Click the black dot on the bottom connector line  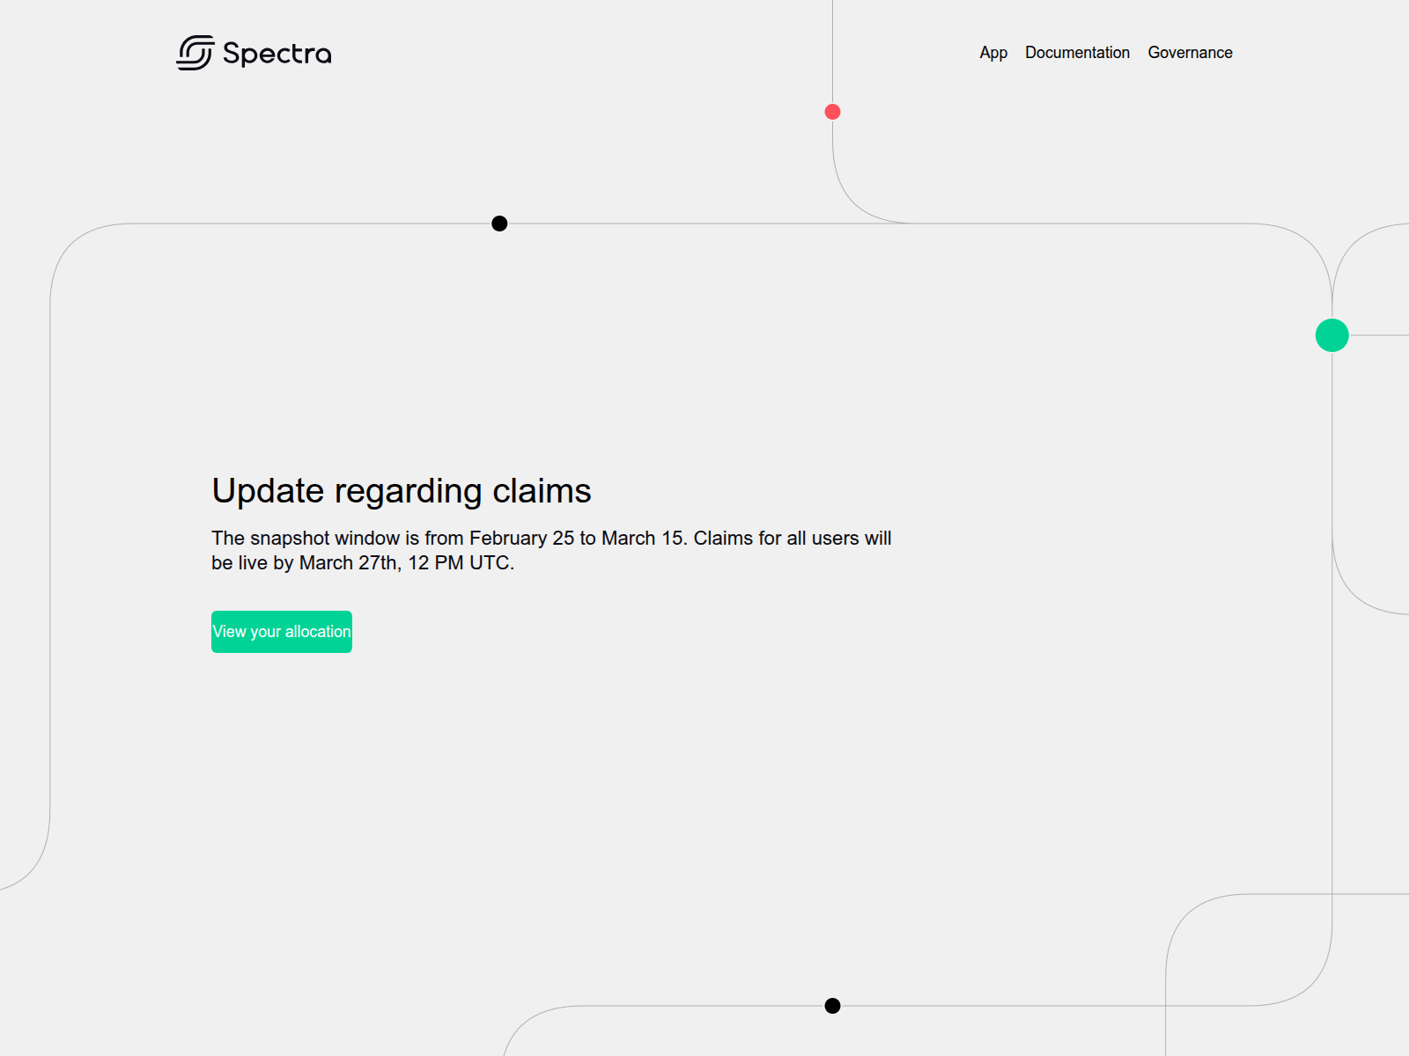tap(832, 1005)
